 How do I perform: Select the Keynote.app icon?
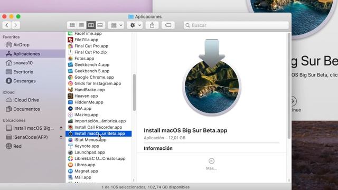click(70, 146)
